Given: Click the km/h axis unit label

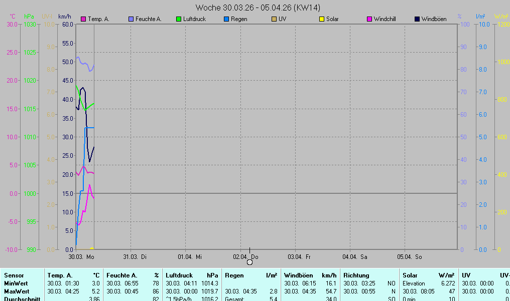Looking at the screenshot, I should coord(65,16).
